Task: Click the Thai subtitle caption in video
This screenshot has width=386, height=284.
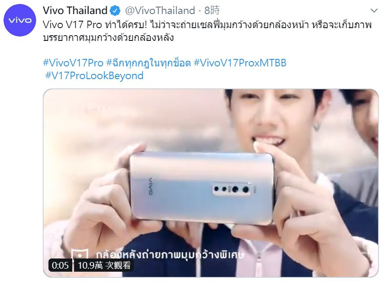Action: tap(170, 255)
